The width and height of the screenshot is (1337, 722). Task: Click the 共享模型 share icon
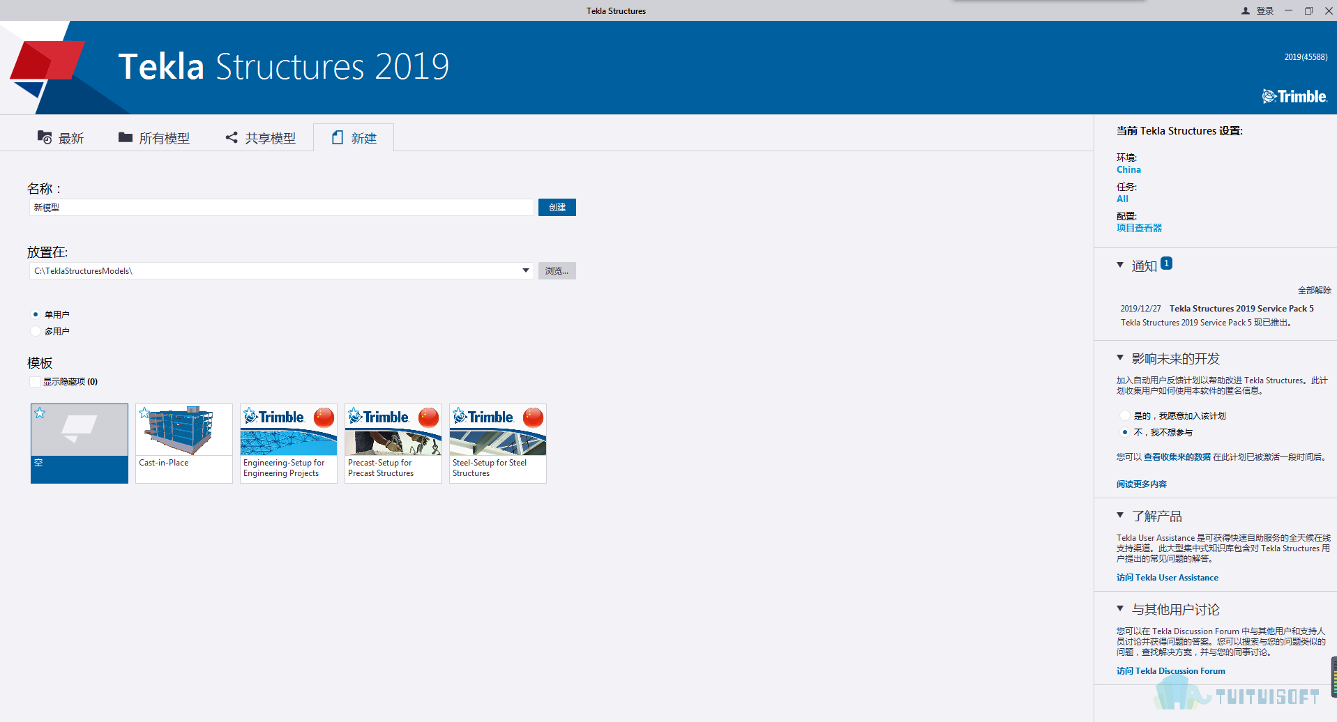[232, 137]
